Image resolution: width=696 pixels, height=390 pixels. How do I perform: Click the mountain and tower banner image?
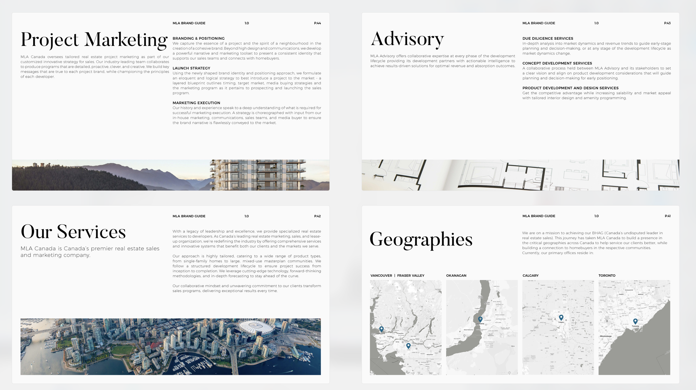(171, 175)
